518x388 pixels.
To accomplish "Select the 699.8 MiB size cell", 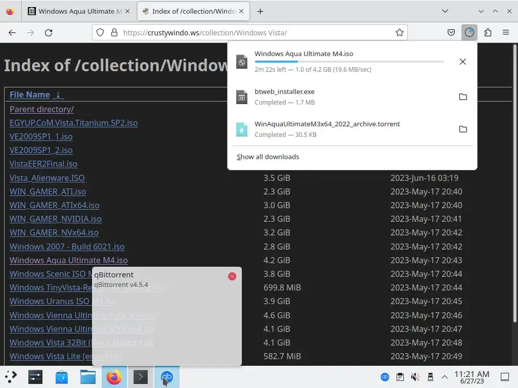I will (x=282, y=287).
